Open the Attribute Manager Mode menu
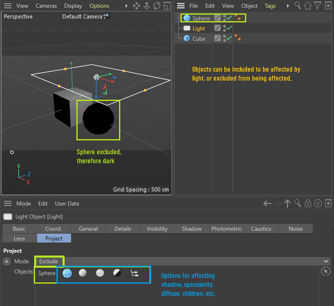 click(24, 203)
